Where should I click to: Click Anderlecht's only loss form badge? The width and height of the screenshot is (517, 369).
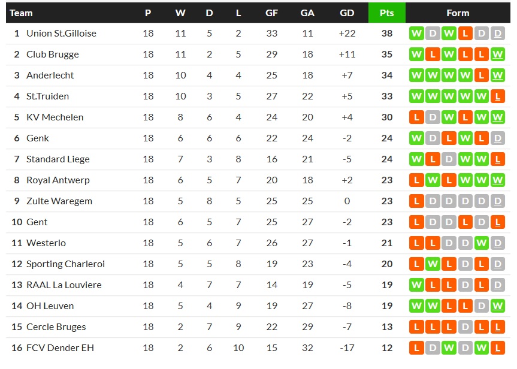[481, 75]
